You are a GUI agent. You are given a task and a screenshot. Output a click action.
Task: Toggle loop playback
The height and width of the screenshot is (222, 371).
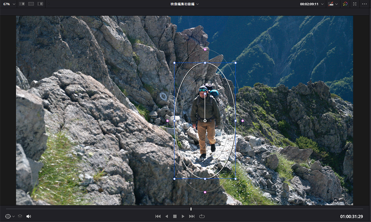tap(202, 216)
